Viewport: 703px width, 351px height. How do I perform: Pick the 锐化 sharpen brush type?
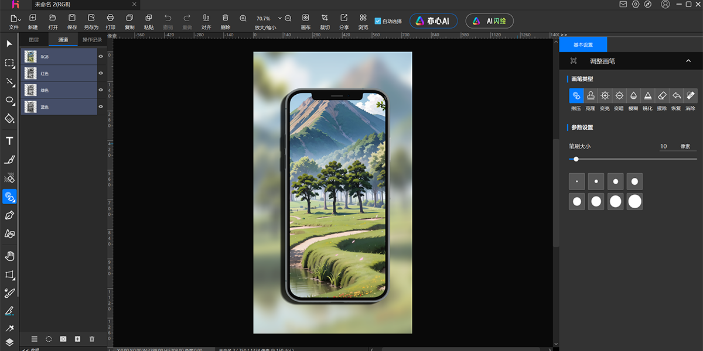(x=647, y=96)
